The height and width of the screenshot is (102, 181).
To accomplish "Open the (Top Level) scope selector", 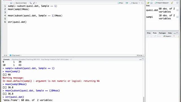I will point(16,56).
